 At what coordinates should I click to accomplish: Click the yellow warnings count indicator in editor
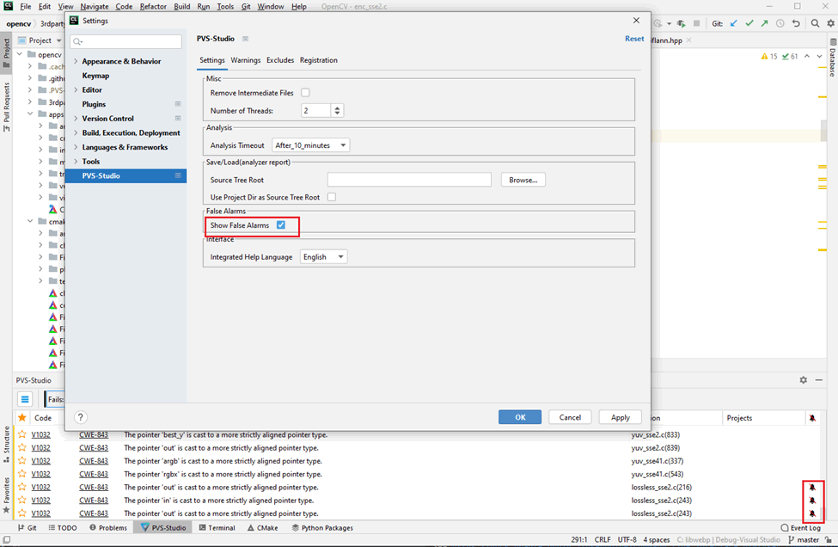pyautogui.click(x=769, y=56)
